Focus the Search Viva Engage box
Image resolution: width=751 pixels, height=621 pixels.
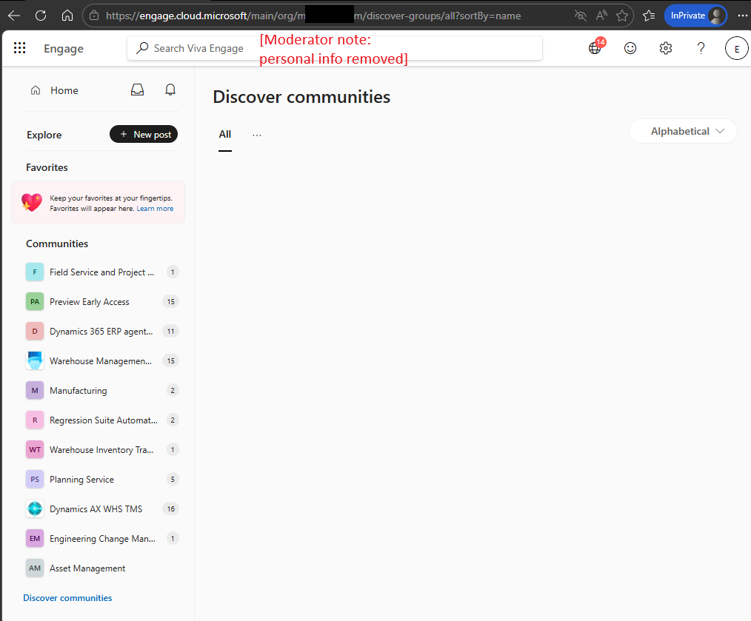[334, 48]
